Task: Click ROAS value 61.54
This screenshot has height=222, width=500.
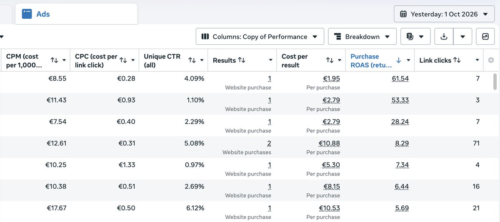Action: click(x=400, y=79)
